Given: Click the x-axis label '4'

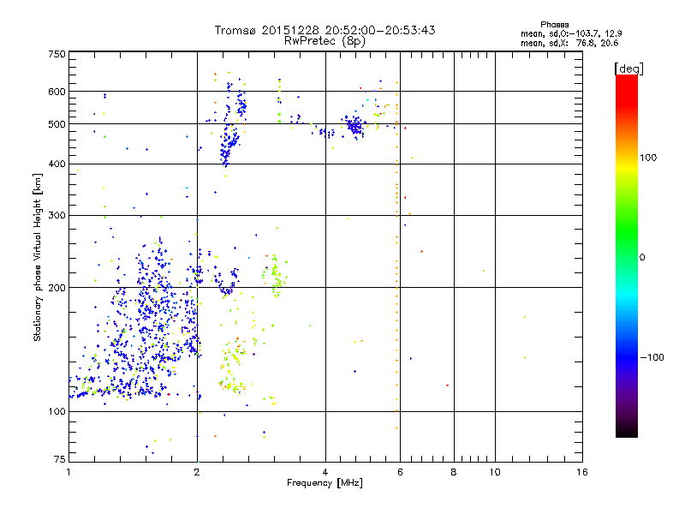Looking at the screenshot, I should tap(325, 472).
